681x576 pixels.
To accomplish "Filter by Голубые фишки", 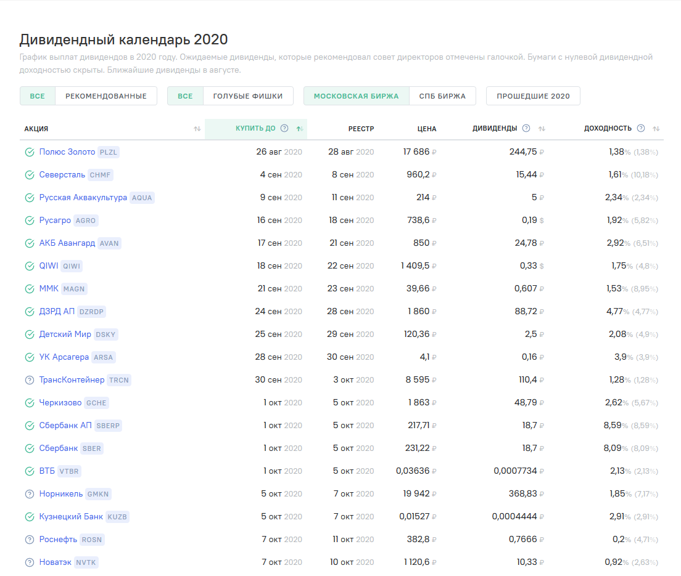I will click(x=248, y=96).
